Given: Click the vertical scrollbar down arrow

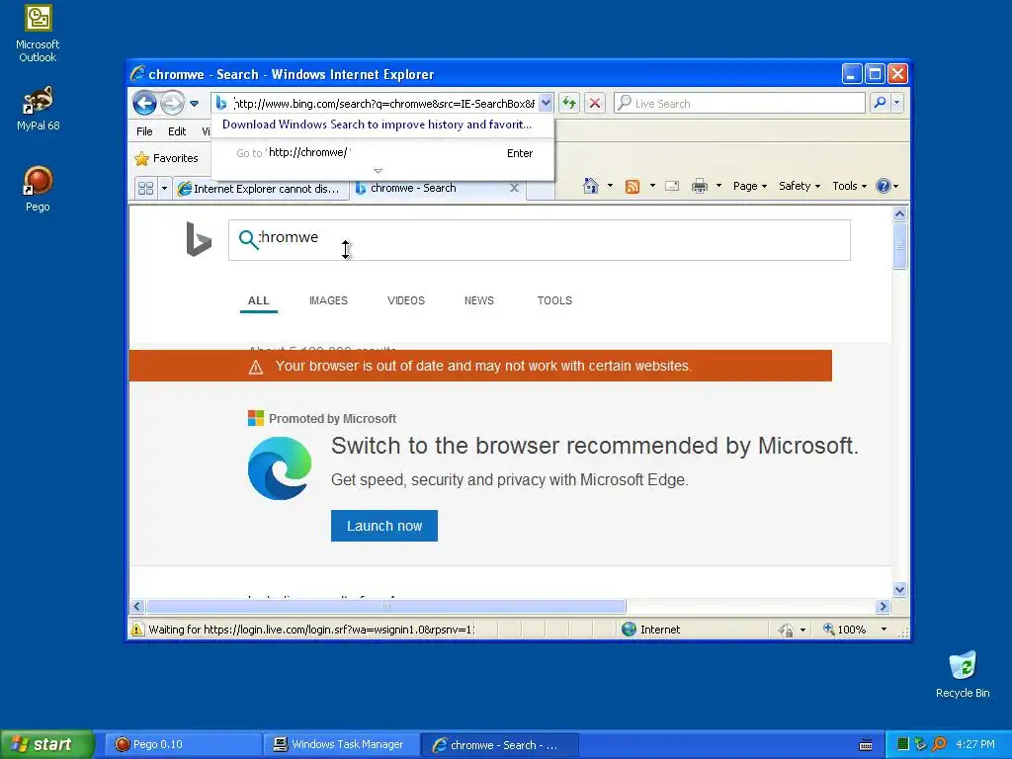Looking at the screenshot, I should tap(899, 589).
